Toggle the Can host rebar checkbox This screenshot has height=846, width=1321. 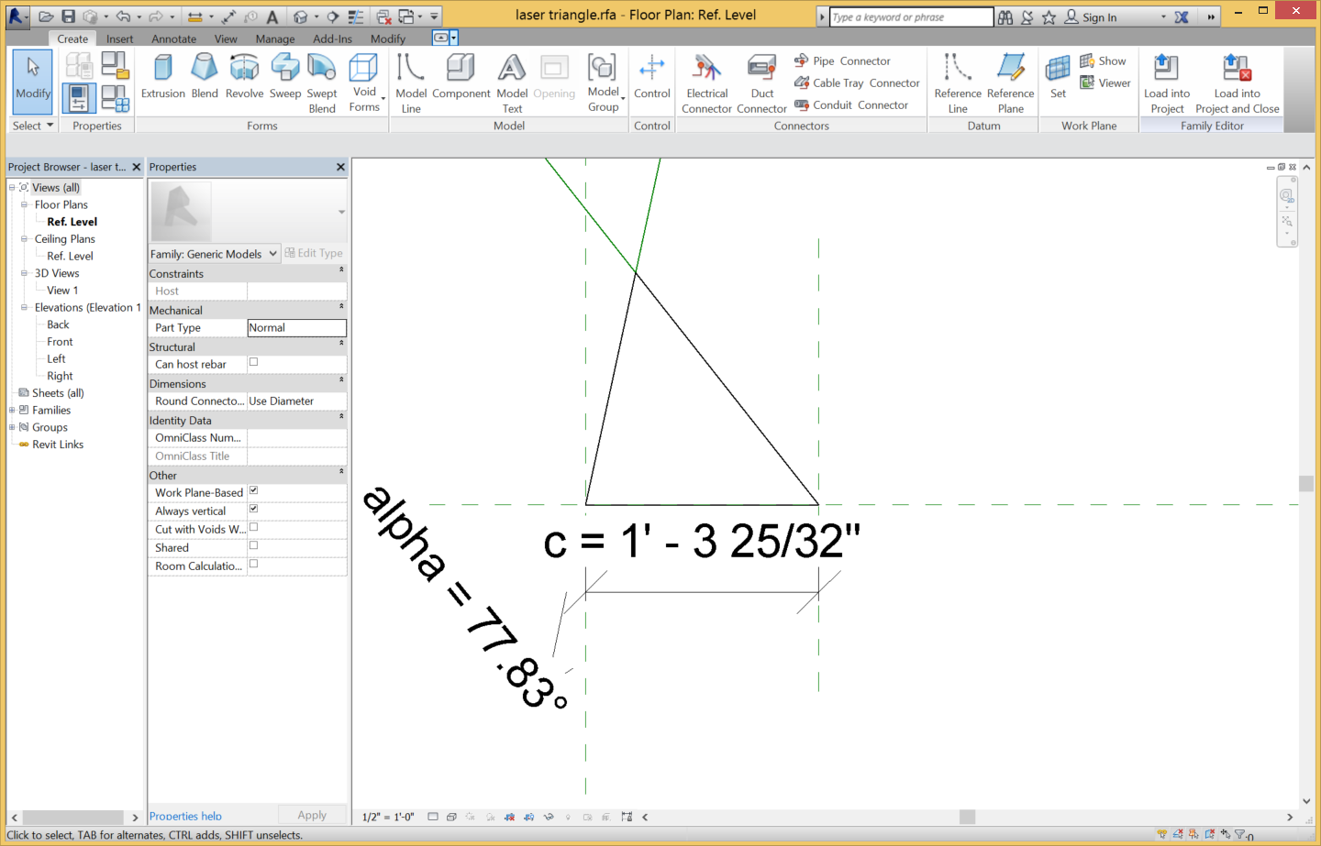254,362
